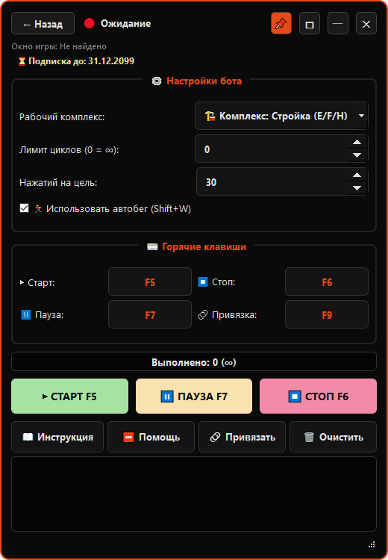Pause the bot with ПАУЗА F7

[x=194, y=396]
